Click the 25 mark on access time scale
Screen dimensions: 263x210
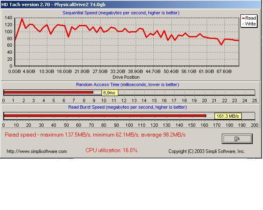pos(255,100)
